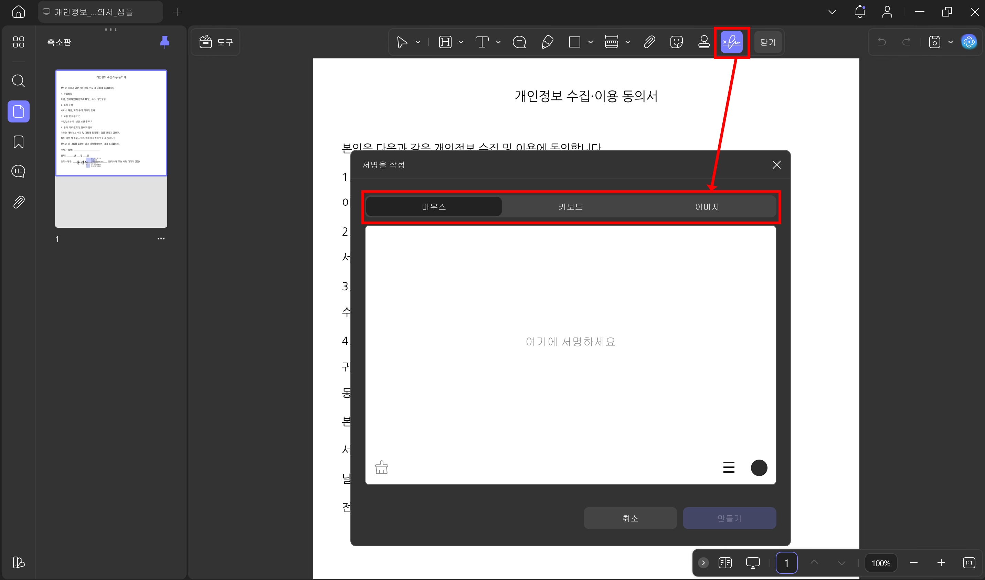This screenshot has height=580, width=985.
Task: Open the AI assistant icon
Action: coord(969,42)
